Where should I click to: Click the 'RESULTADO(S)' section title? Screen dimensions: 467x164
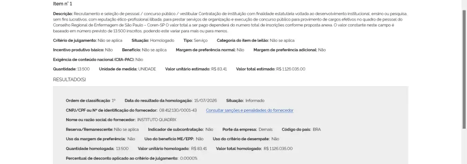pyautogui.click(x=69, y=80)
